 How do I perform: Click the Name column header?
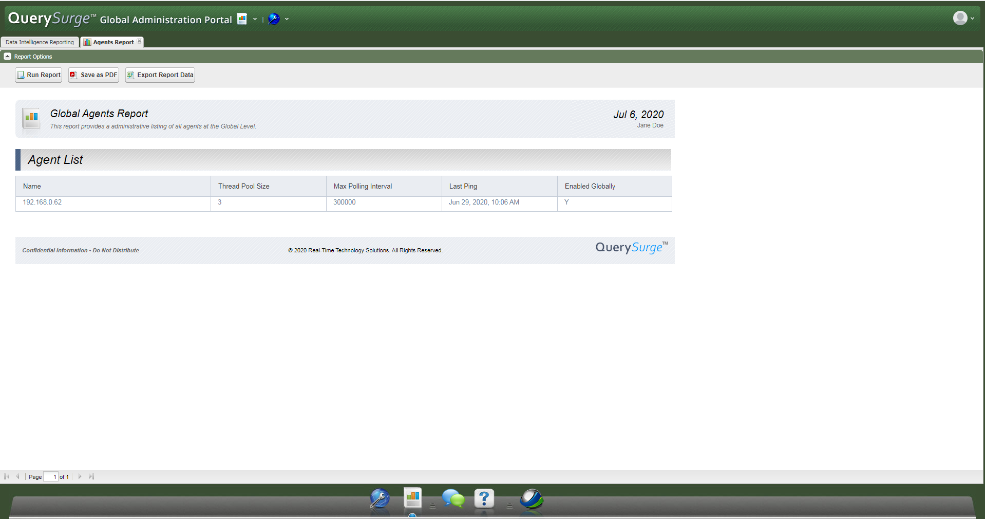113,186
